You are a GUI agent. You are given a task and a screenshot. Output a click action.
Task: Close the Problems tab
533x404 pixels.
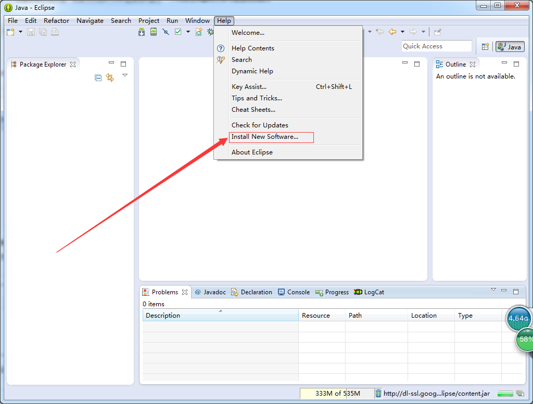point(185,292)
